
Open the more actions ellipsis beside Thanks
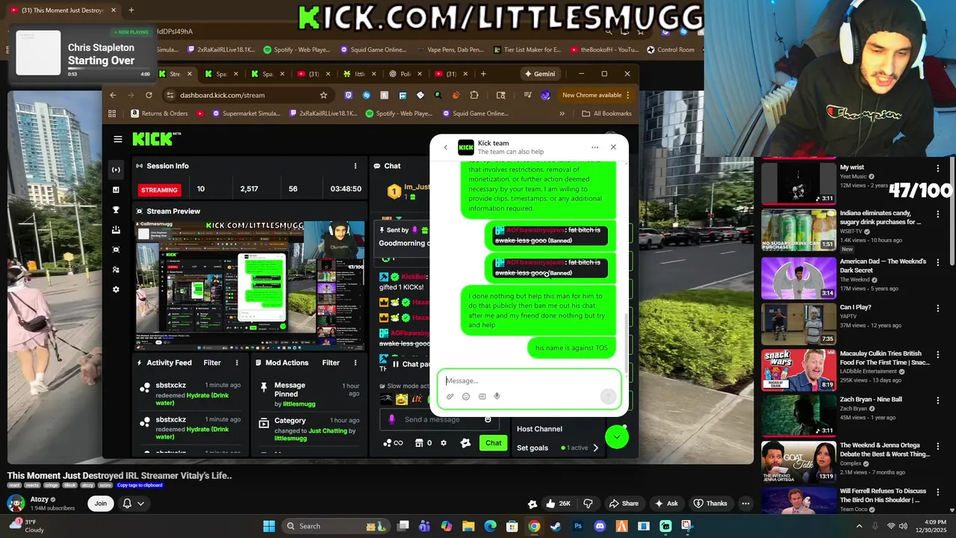tap(745, 504)
